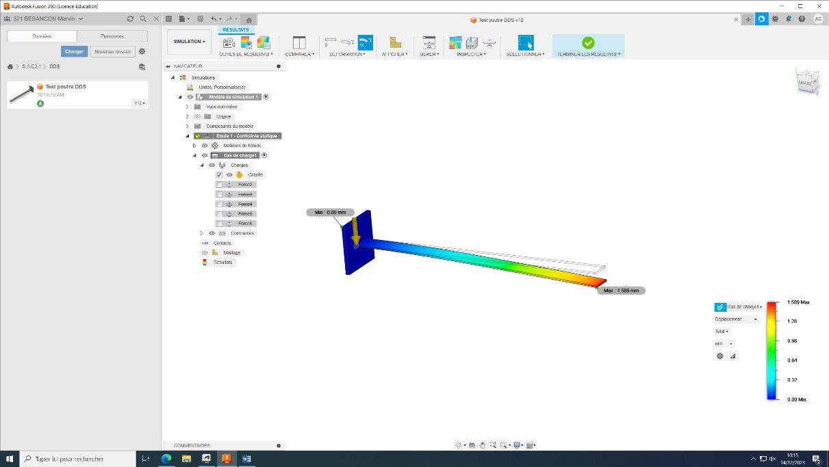
Task: Search in the data panel
Action: 143,19
